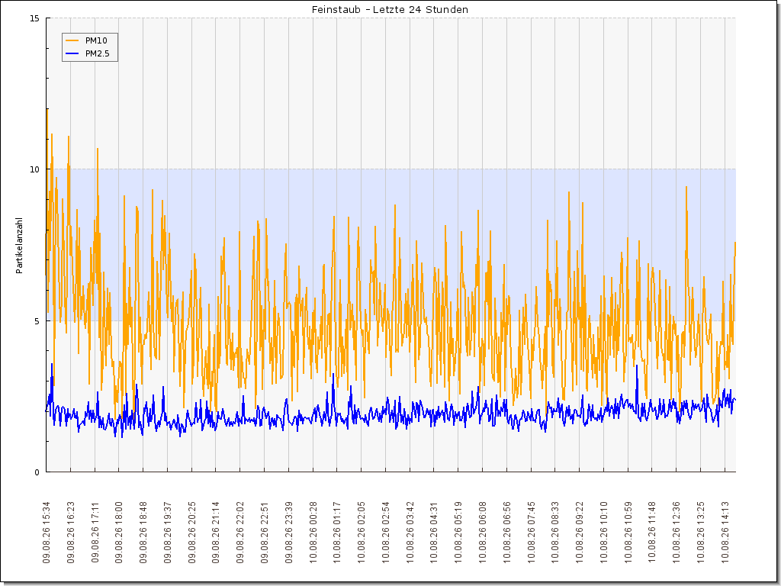
Task: Click the time label 10.08.26 02:05
Action: [362, 532]
